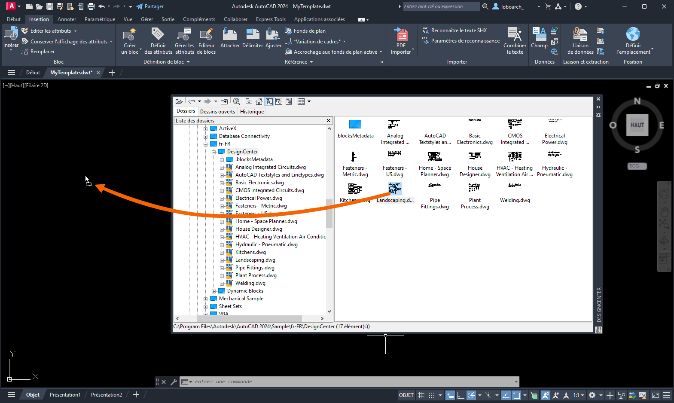The width and height of the screenshot is (674, 403).
Task: Open the Variation de cadres dropdown
Action: click(344, 42)
